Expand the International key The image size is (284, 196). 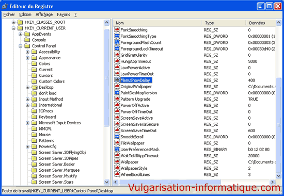(x=27, y=105)
